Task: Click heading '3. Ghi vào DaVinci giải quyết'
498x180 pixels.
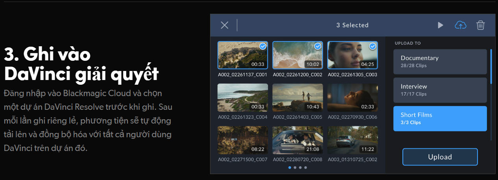Action: (x=81, y=64)
